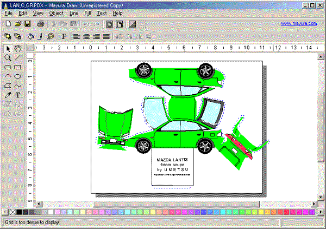Select the Ellipse tool
Viewport: 326px width, 229px height.
[x=18, y=76]
